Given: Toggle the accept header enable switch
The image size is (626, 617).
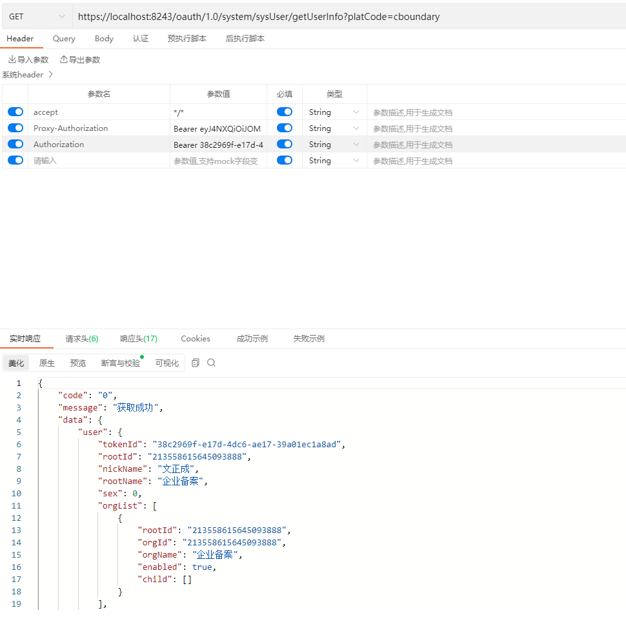Looking at the screenshot, I should coord(15,112).
